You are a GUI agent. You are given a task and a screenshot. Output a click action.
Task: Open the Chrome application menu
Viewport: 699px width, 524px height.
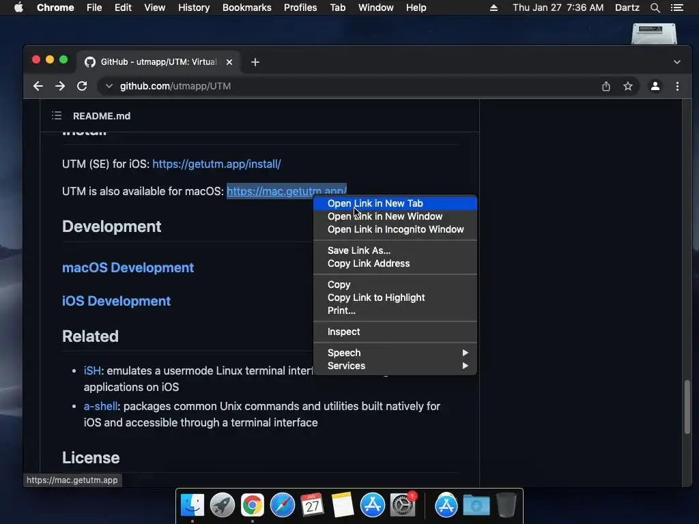[x=55, y=8]
